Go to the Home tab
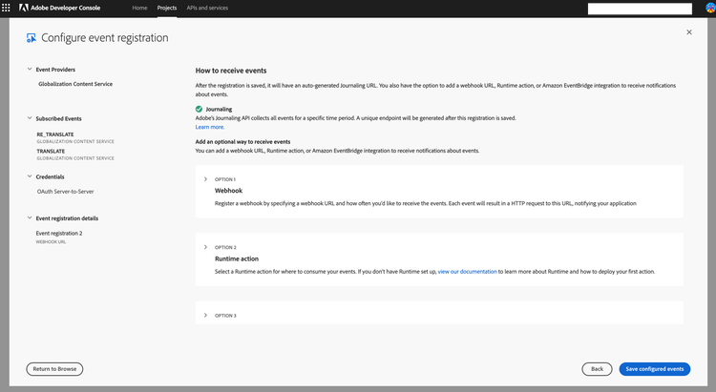Screen dimensions: 716x392 point(139,8)
